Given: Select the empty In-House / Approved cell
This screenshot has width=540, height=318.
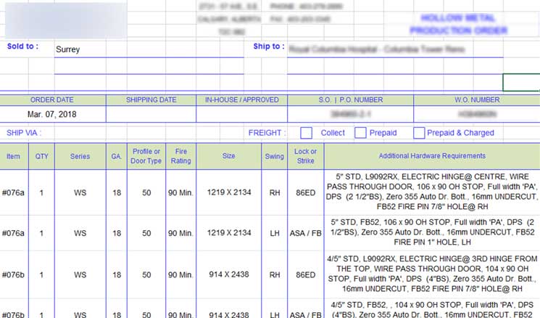Looking at the screenshot, I should click(x=241, y=114).
